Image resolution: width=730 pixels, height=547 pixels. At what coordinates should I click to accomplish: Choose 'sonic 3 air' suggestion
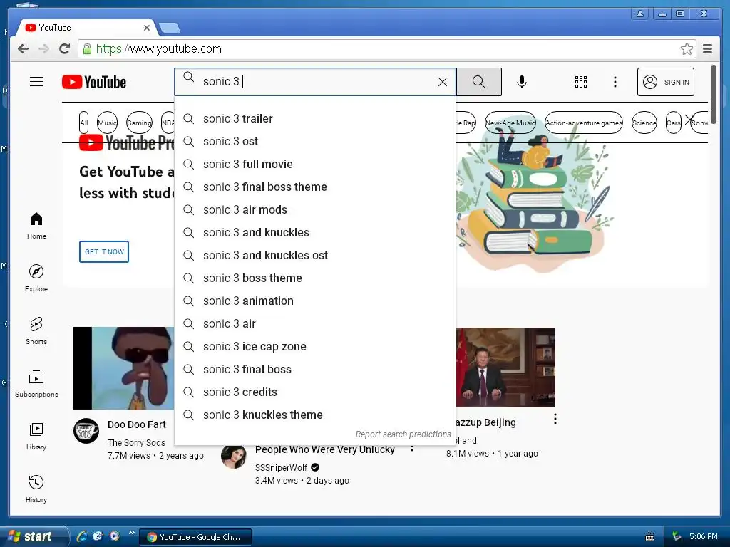click(314, 324)
